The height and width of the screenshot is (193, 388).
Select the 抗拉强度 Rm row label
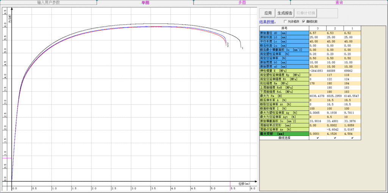pyautogui.click(x=284, y=83)
